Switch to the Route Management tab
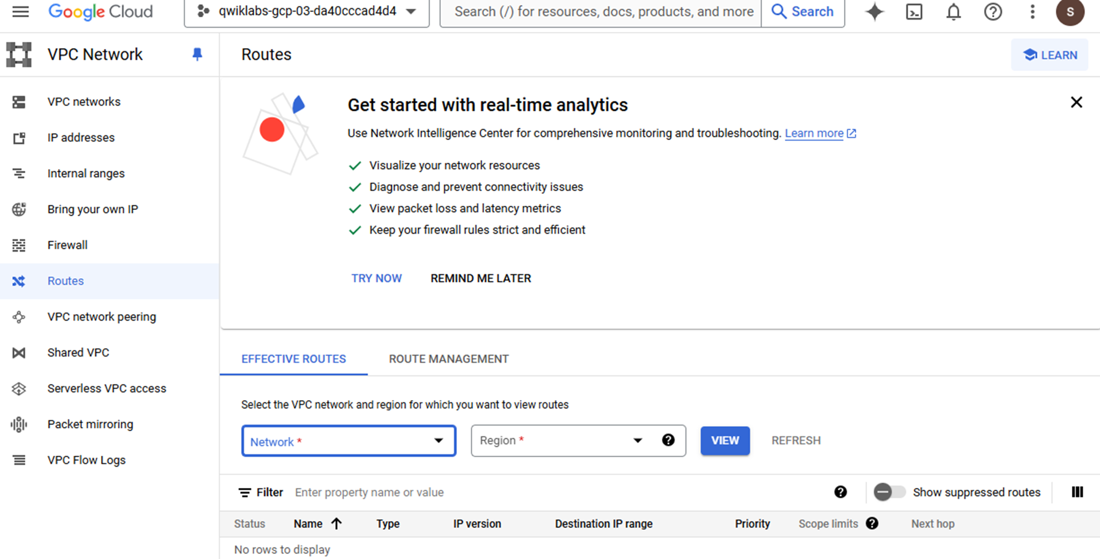 (x=449, y=359)
